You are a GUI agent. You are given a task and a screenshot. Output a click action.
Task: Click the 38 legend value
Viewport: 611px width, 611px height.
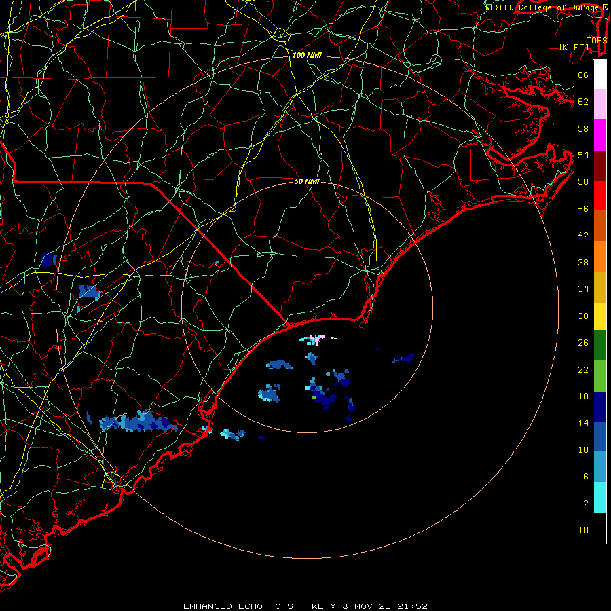coord(583,262)
